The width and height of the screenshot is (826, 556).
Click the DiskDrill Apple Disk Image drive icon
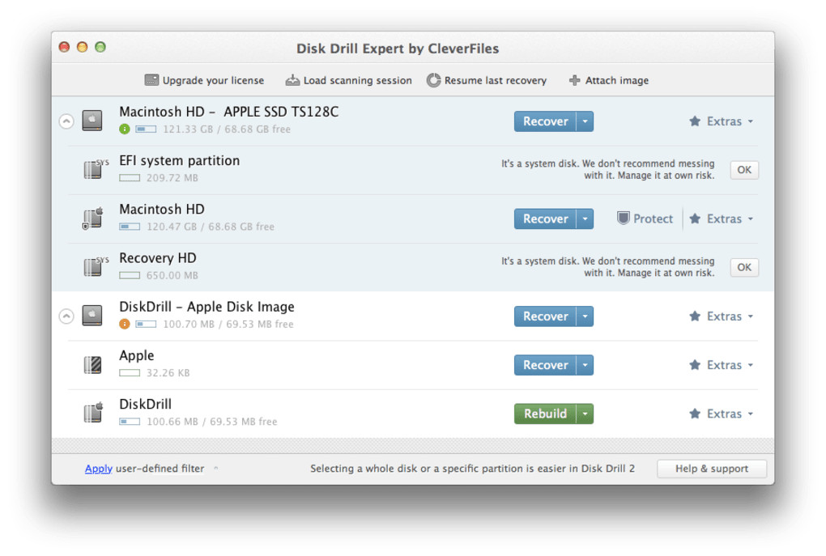(x=92, y=316)
